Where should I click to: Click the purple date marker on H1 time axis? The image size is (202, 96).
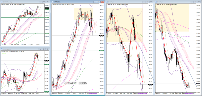[189, 93]
